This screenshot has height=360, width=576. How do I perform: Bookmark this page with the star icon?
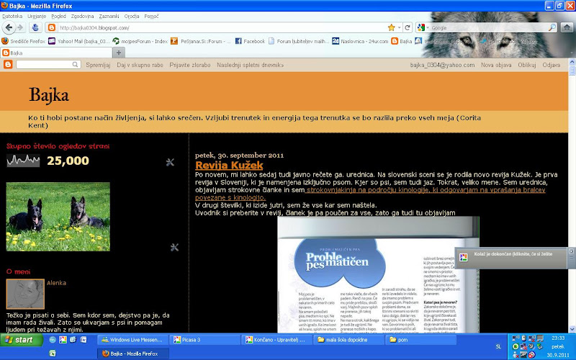tap(391, 27)
